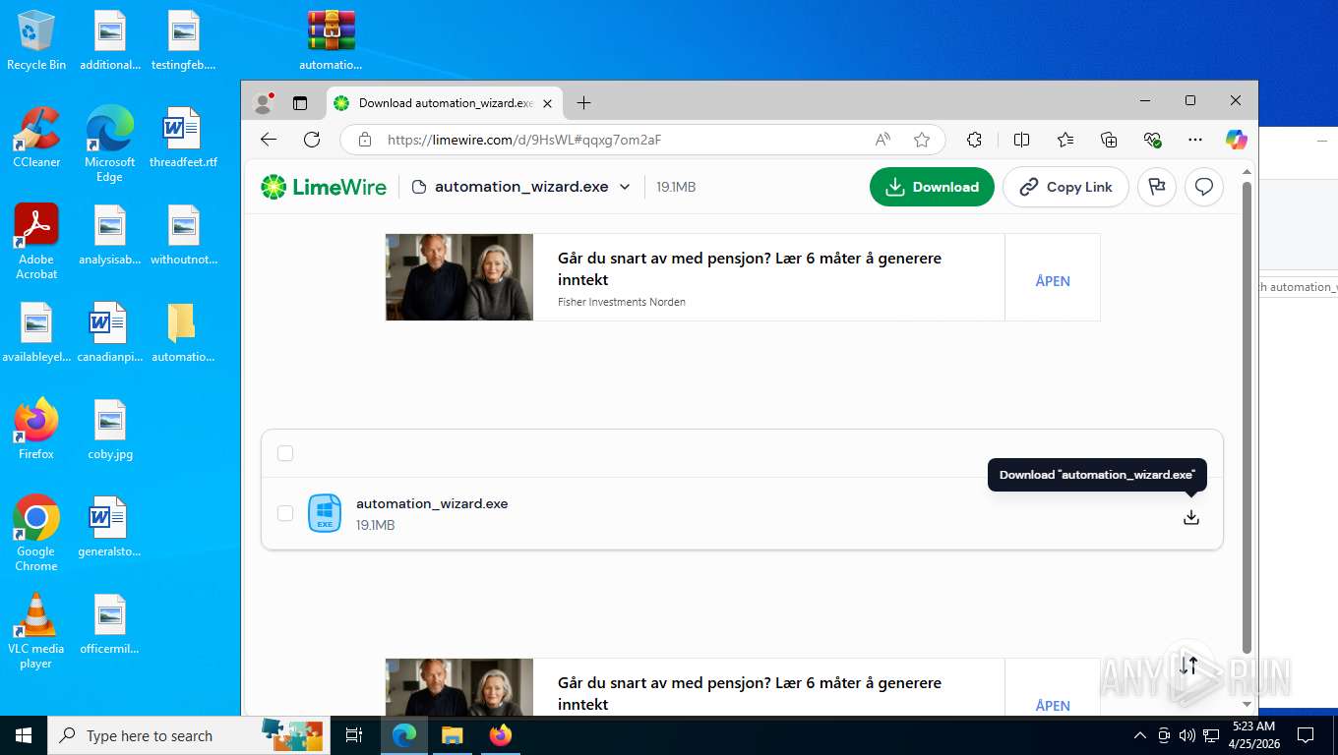Click the site info lock icon
Image resolution: width=1338 pixels, height=755 pixels.
365,140
